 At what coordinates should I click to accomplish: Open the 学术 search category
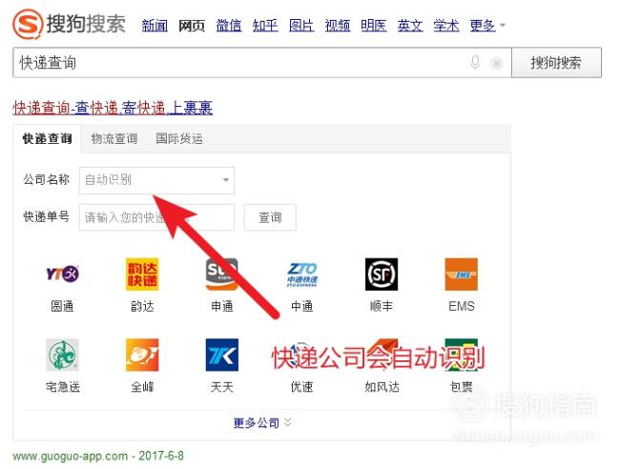pyautogui.click(x=446, y=26)
